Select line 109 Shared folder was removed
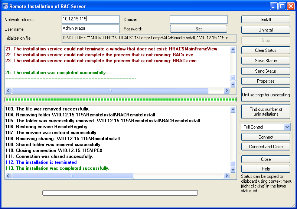 coord(53,145)
